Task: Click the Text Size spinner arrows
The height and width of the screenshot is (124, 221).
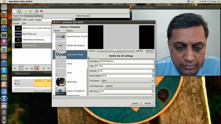Action: tap(153, 91)
